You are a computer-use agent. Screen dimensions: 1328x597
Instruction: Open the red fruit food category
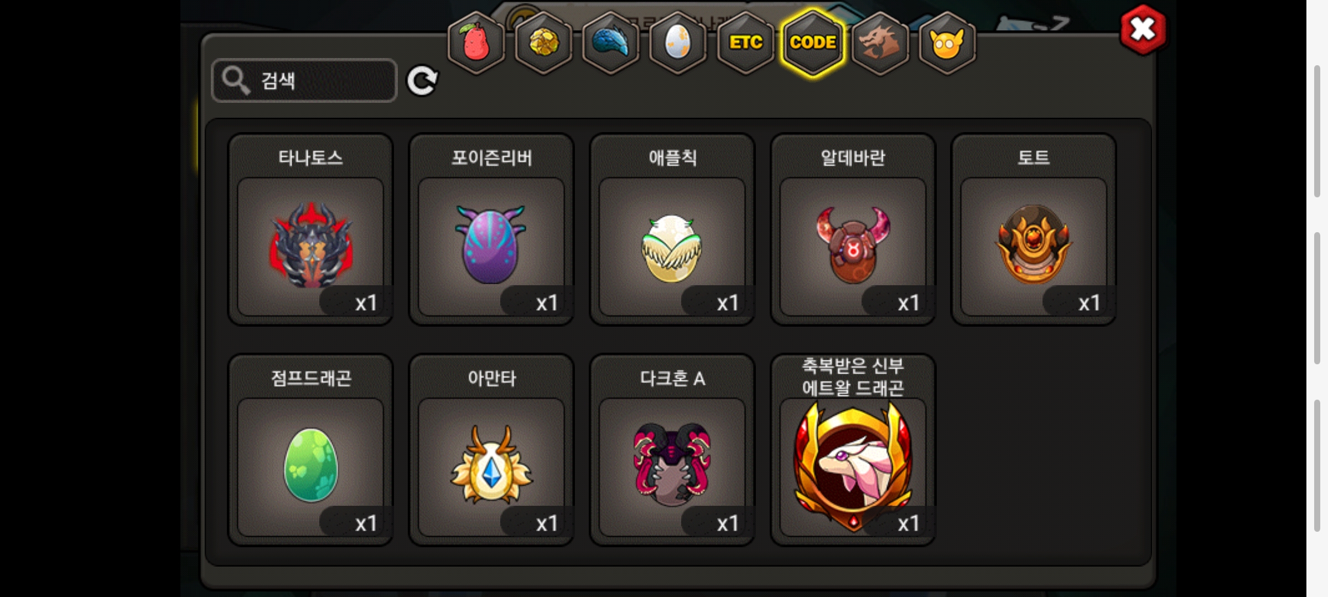point(476,43)
